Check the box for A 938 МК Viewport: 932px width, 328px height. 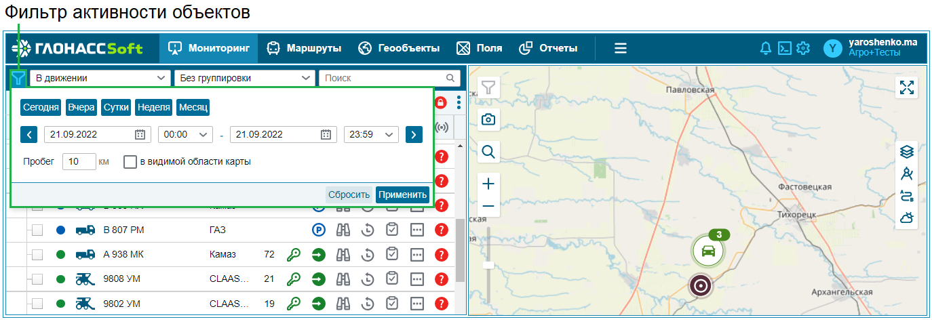[x=37, y=255]
